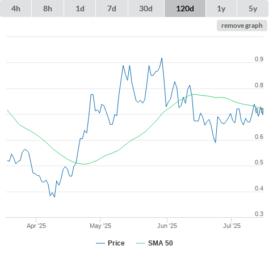This screenshot has width=269, height=258.
Task: Click the SMA 50 line minimum near 0.5
Action: [x=83, y=164]
